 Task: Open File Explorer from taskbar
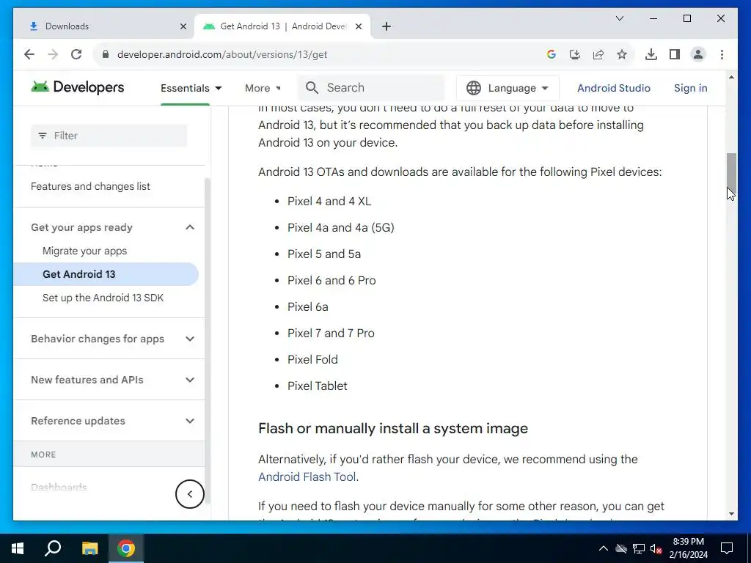(x=89, y=548)
